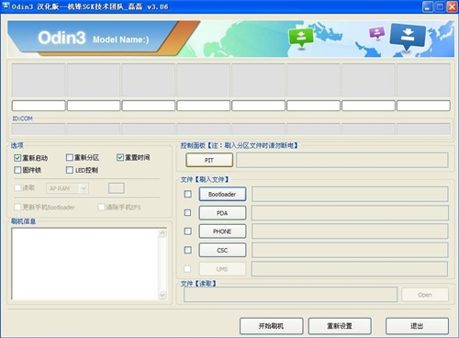This screenshot has width=459, height=338.
Task: Click the PDA file path field
Action: tap(350, 213)
